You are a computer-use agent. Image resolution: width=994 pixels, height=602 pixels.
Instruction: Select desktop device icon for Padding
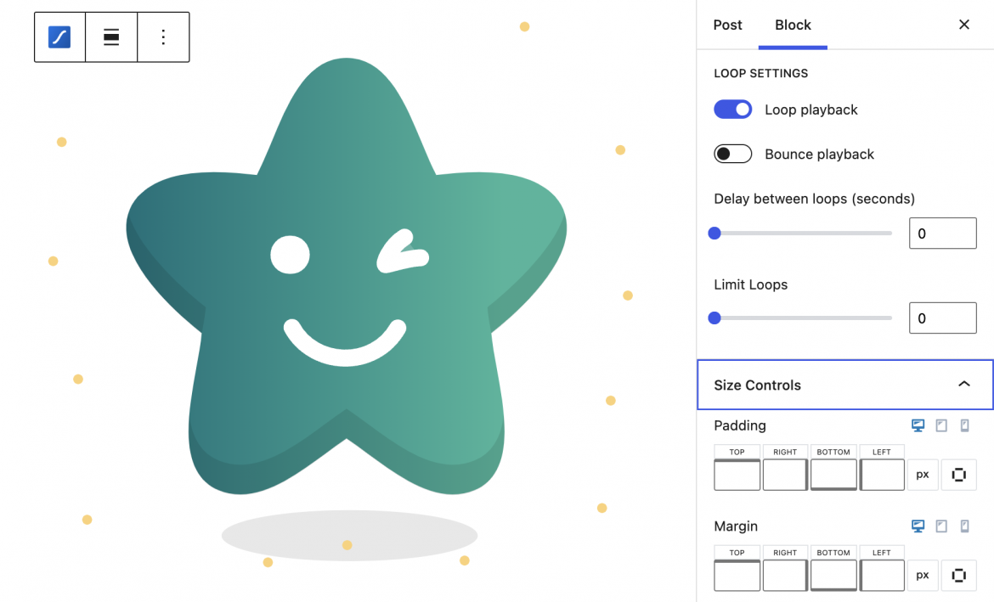point(918,425)
